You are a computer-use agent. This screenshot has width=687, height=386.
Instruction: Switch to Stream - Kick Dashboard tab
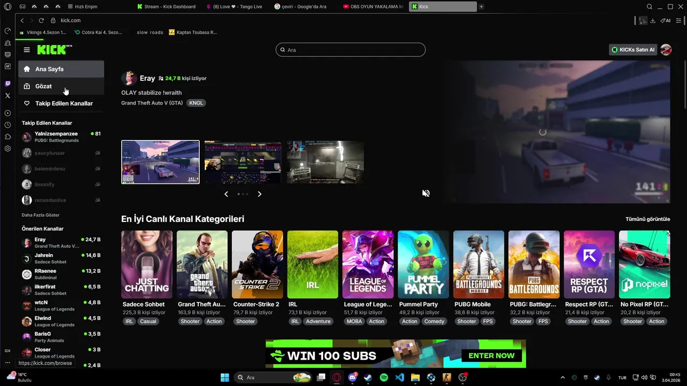(x=166, y=7)
